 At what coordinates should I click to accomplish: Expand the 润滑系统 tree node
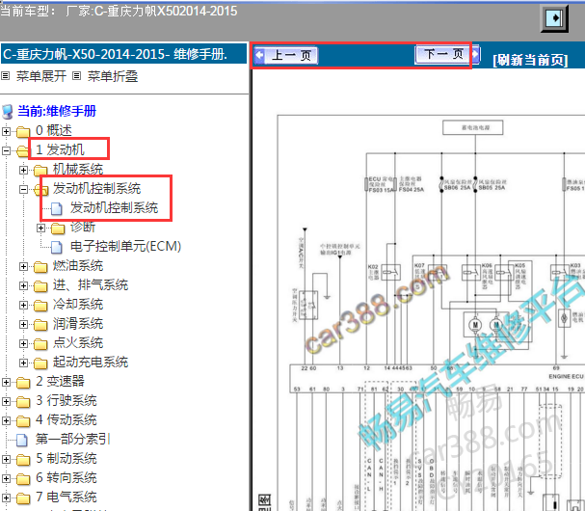23,324
